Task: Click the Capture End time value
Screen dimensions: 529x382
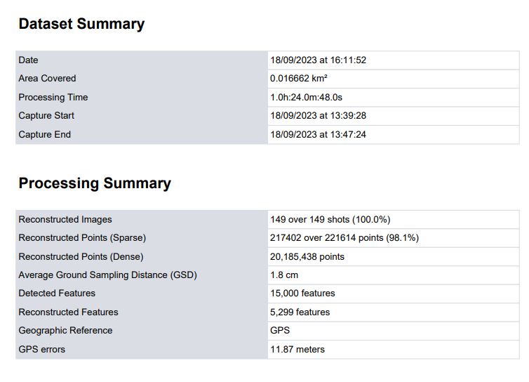Action: tap(318, 134)
